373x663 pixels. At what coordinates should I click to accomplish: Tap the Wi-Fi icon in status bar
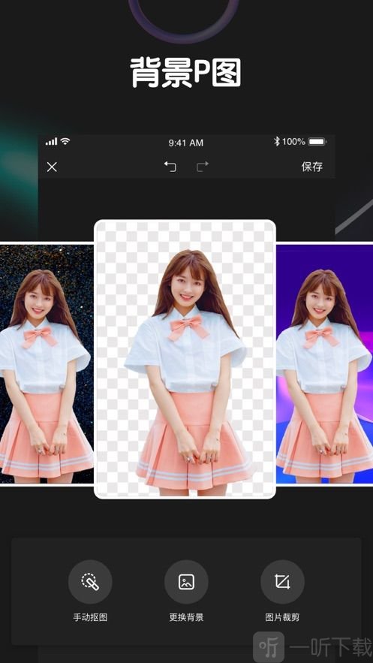pos(65,141)
